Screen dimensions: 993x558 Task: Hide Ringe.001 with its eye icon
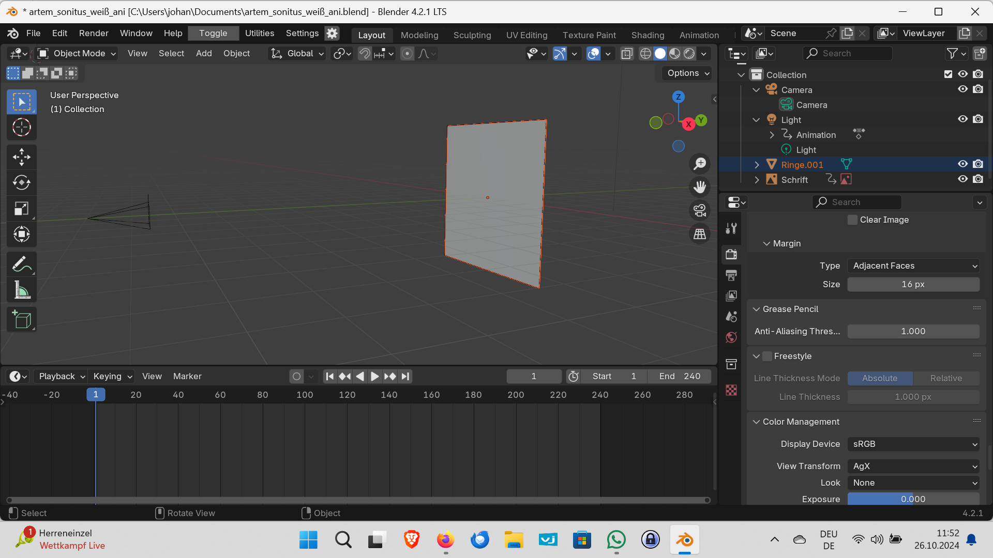tap(962, 164)
